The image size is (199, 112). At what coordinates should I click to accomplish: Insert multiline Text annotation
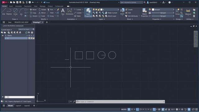pos(63,12)
